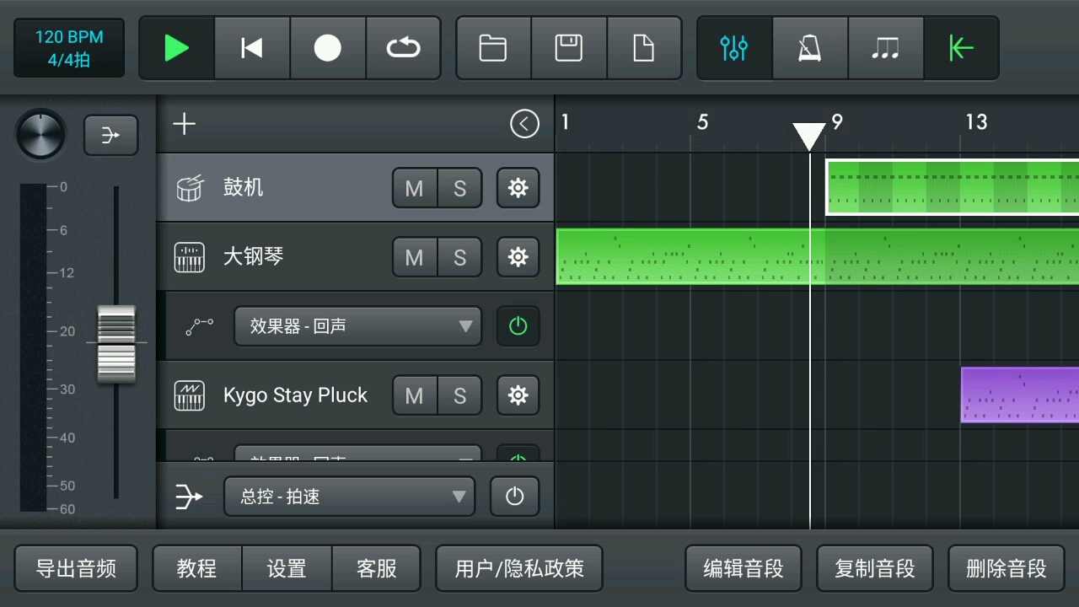1079x607 pixels.
Task: Toggle loop playback
Action: (x=403, y=48)
